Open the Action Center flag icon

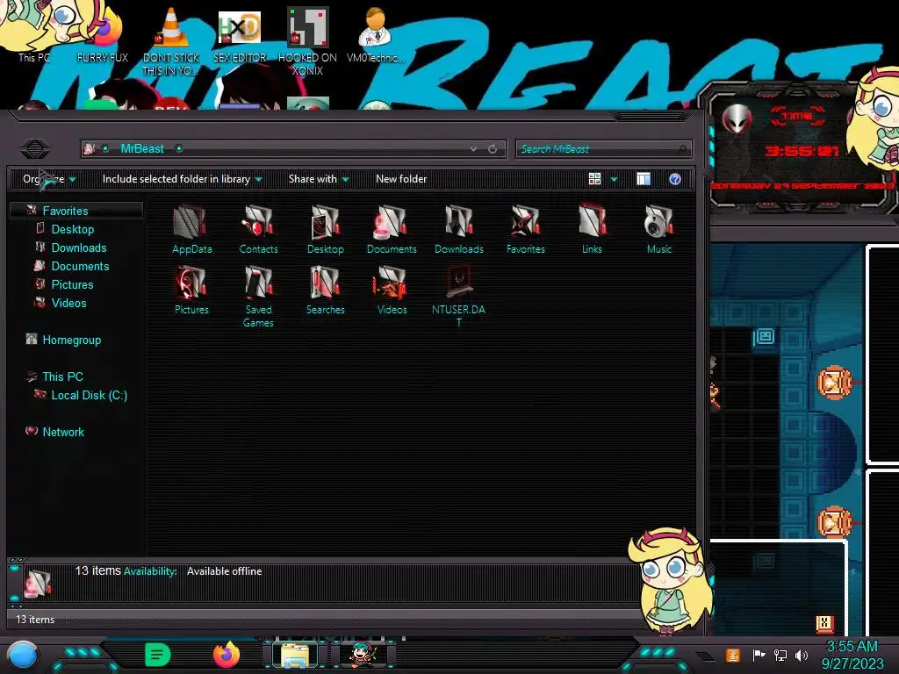pyautogui.click(x=759, y=655)
